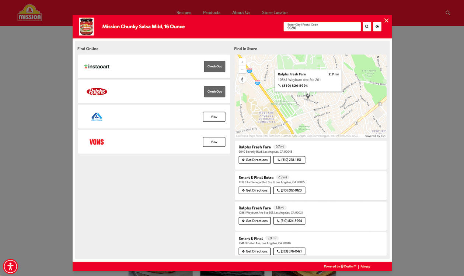Close the store locator modal
Image resolution: width=464 pixels, height=276 pixels.
point(386,20)
